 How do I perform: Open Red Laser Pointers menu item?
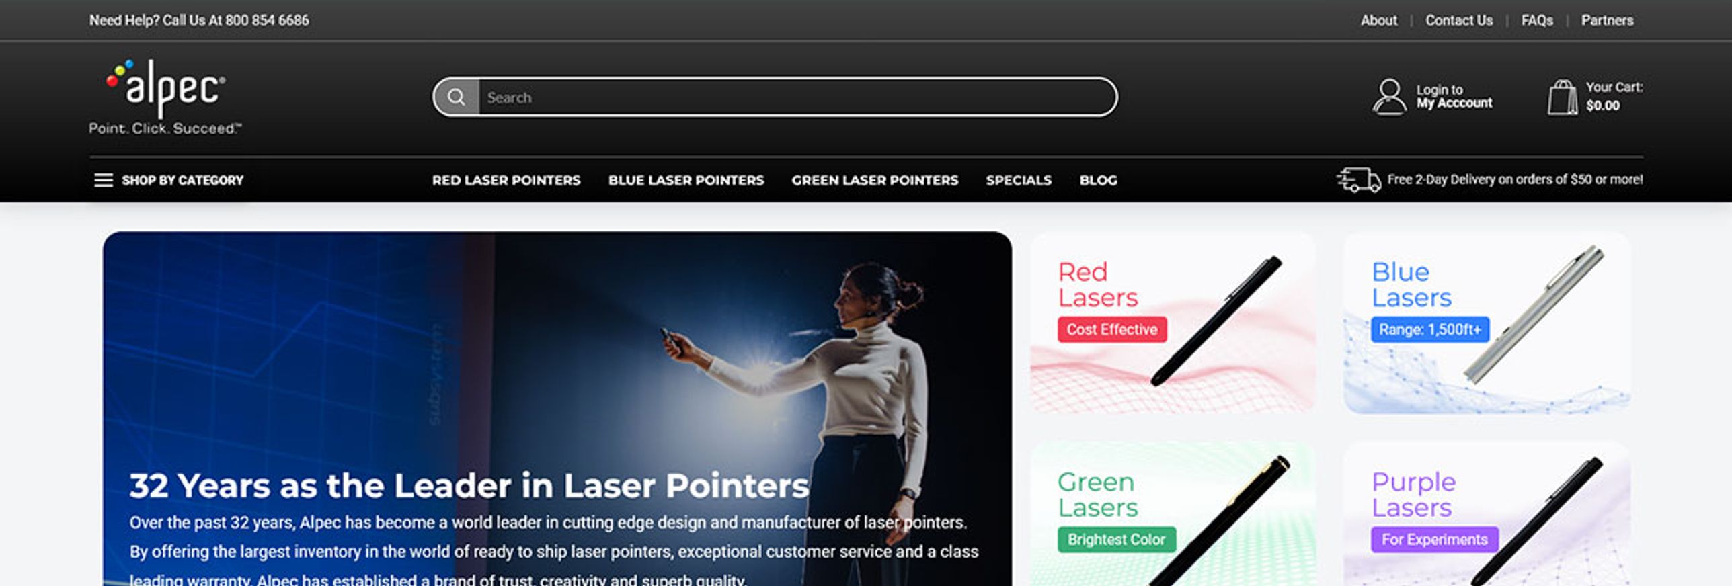pos(506,180)
